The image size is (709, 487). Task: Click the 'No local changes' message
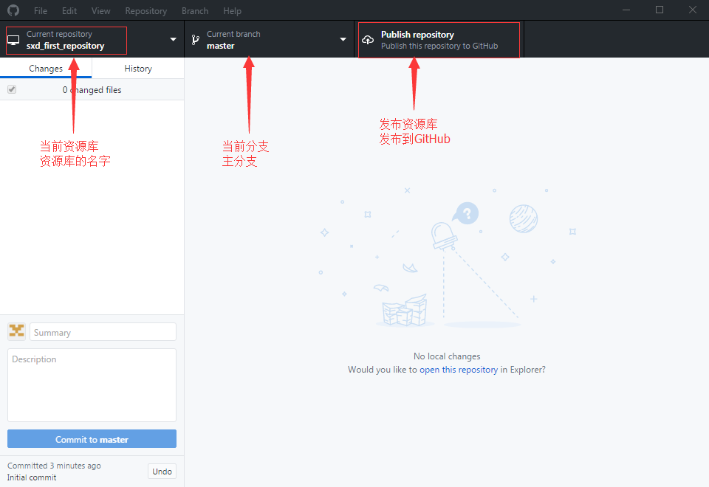[x=447, y=356]
